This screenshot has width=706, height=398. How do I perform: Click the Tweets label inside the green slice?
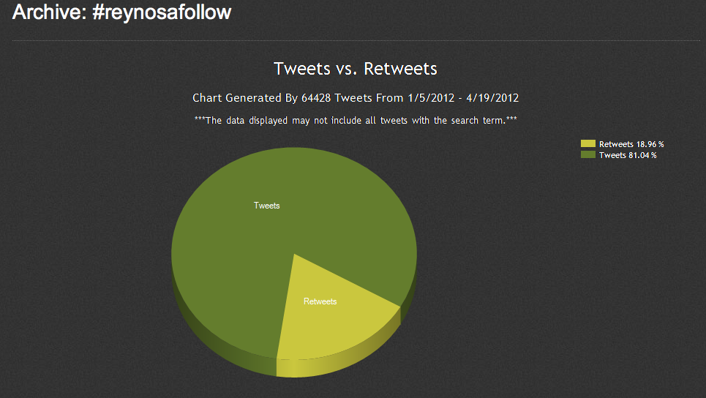(266, 206)
